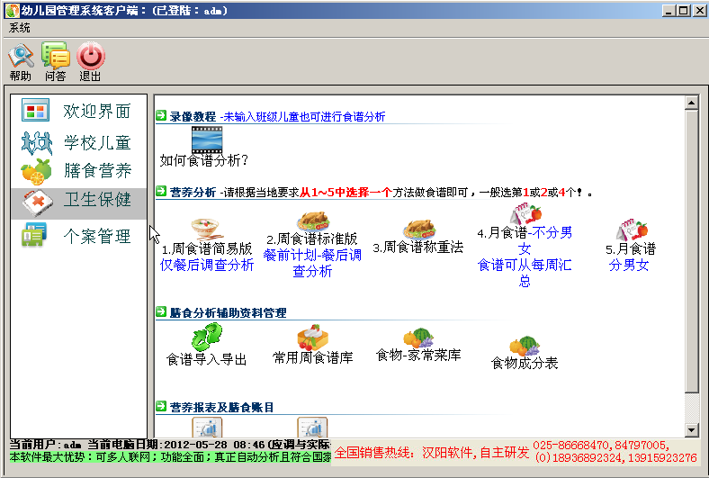Select 学校儿童 children icon in sidebar
This screenshot has width=709, height=478.
coord(36,143)
